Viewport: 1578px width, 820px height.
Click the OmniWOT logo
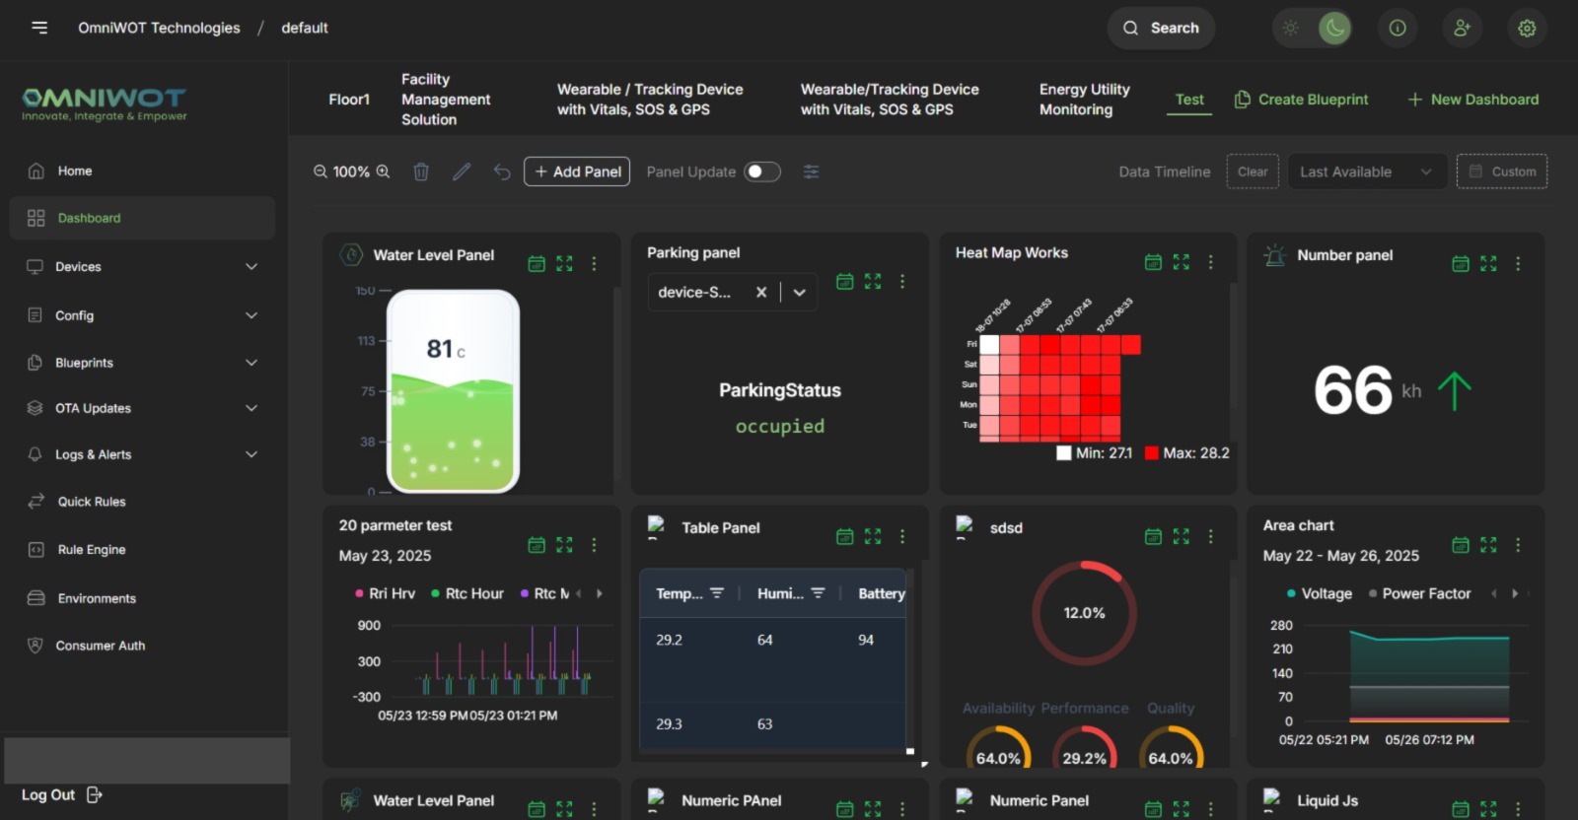pos(105,103)
